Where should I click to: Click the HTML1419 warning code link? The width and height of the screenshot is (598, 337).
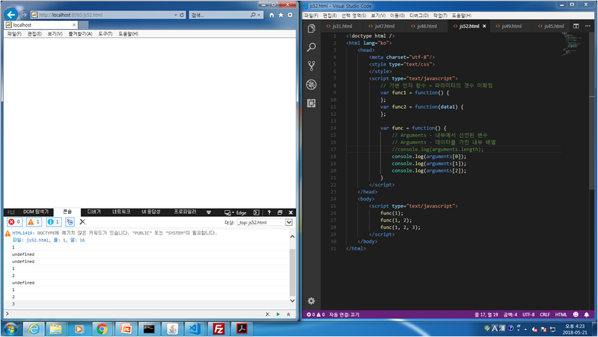pos(22,233)
